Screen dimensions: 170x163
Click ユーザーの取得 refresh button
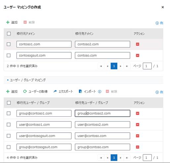point(35,92)
